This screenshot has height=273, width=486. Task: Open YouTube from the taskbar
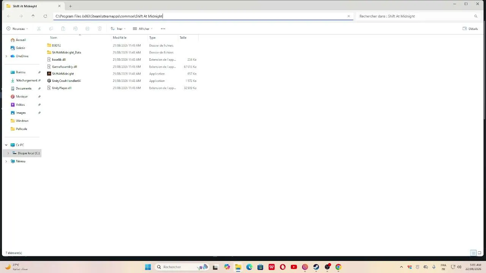click(x=293, y=267)
